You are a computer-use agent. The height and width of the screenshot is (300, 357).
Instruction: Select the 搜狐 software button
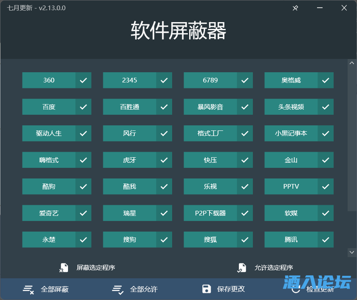click(x=210, y=240)
